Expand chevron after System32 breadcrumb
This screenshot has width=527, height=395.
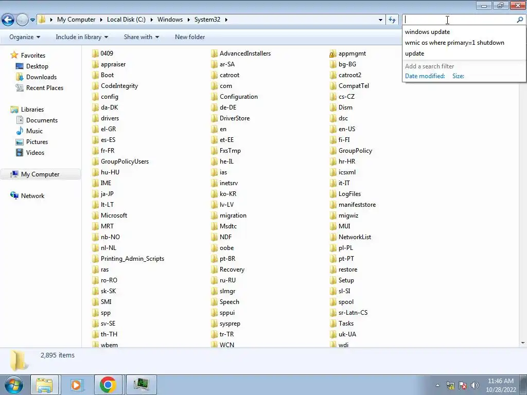point(226,20)
